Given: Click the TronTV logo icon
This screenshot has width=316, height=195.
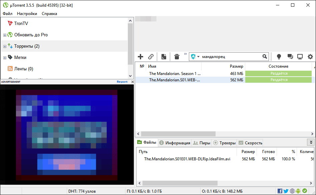Looking at the screenshot, I should [x=10, y=23].
